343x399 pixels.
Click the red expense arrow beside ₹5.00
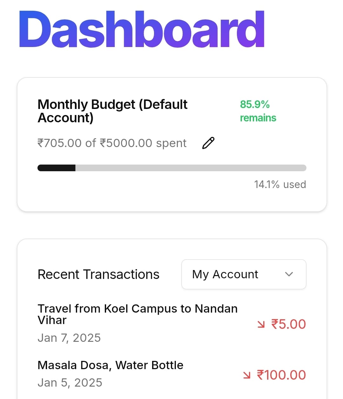(261, 324)
